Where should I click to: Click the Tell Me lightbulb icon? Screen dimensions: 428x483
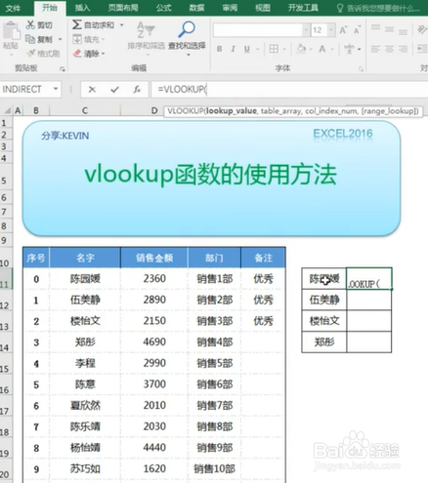click(339, 8)
